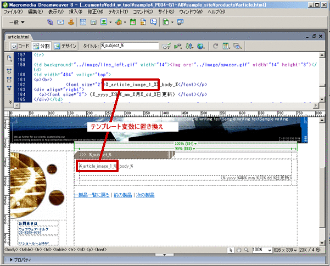Click the >>ショールームMAP link text
The image size is (330, 266).
tap(33, 244)
